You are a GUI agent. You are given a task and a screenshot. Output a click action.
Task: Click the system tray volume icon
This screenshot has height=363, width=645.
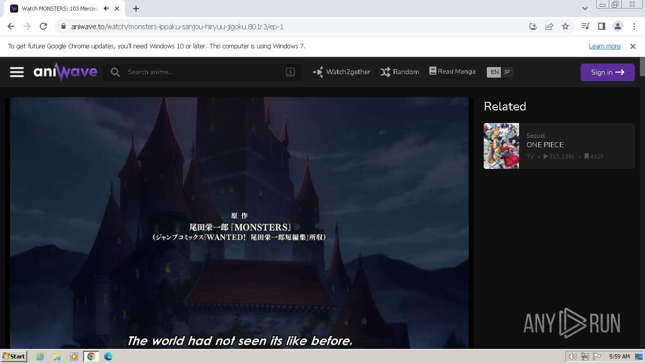click(x=572, y=356)
